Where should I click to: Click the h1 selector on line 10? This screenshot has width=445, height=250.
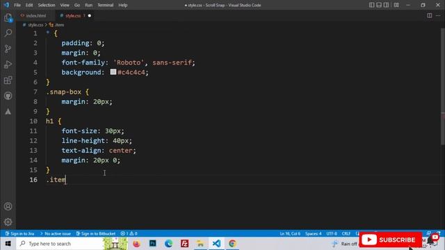tap(49, 122)
